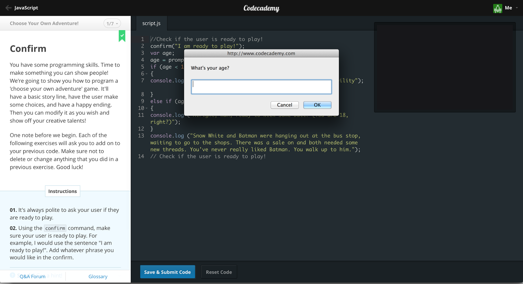This screenshot has height=284, width=523.
Task: Click the 'Choose Your Own Adventure!' title
Action: (44, 24)
